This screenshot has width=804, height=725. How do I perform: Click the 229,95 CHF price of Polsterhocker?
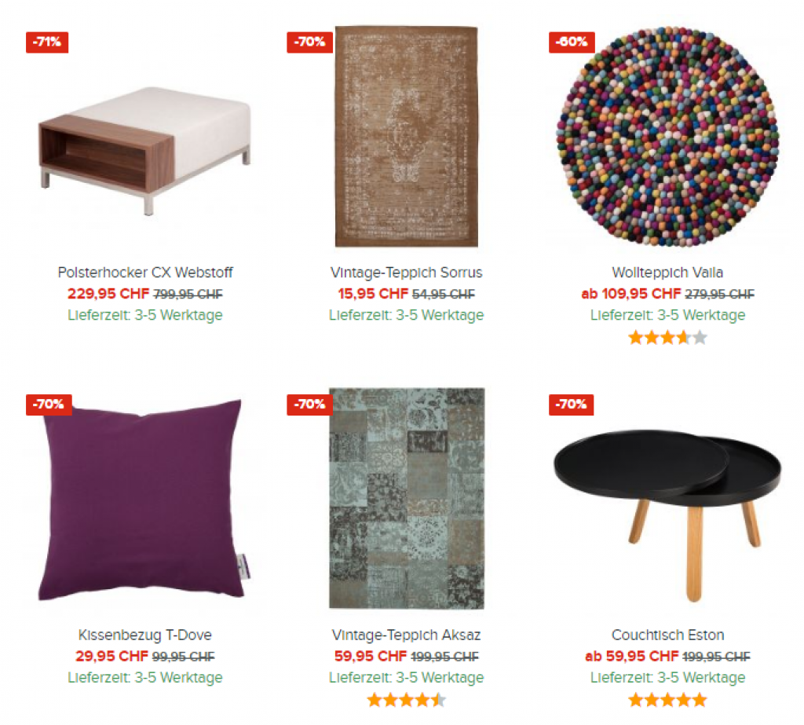108,294
